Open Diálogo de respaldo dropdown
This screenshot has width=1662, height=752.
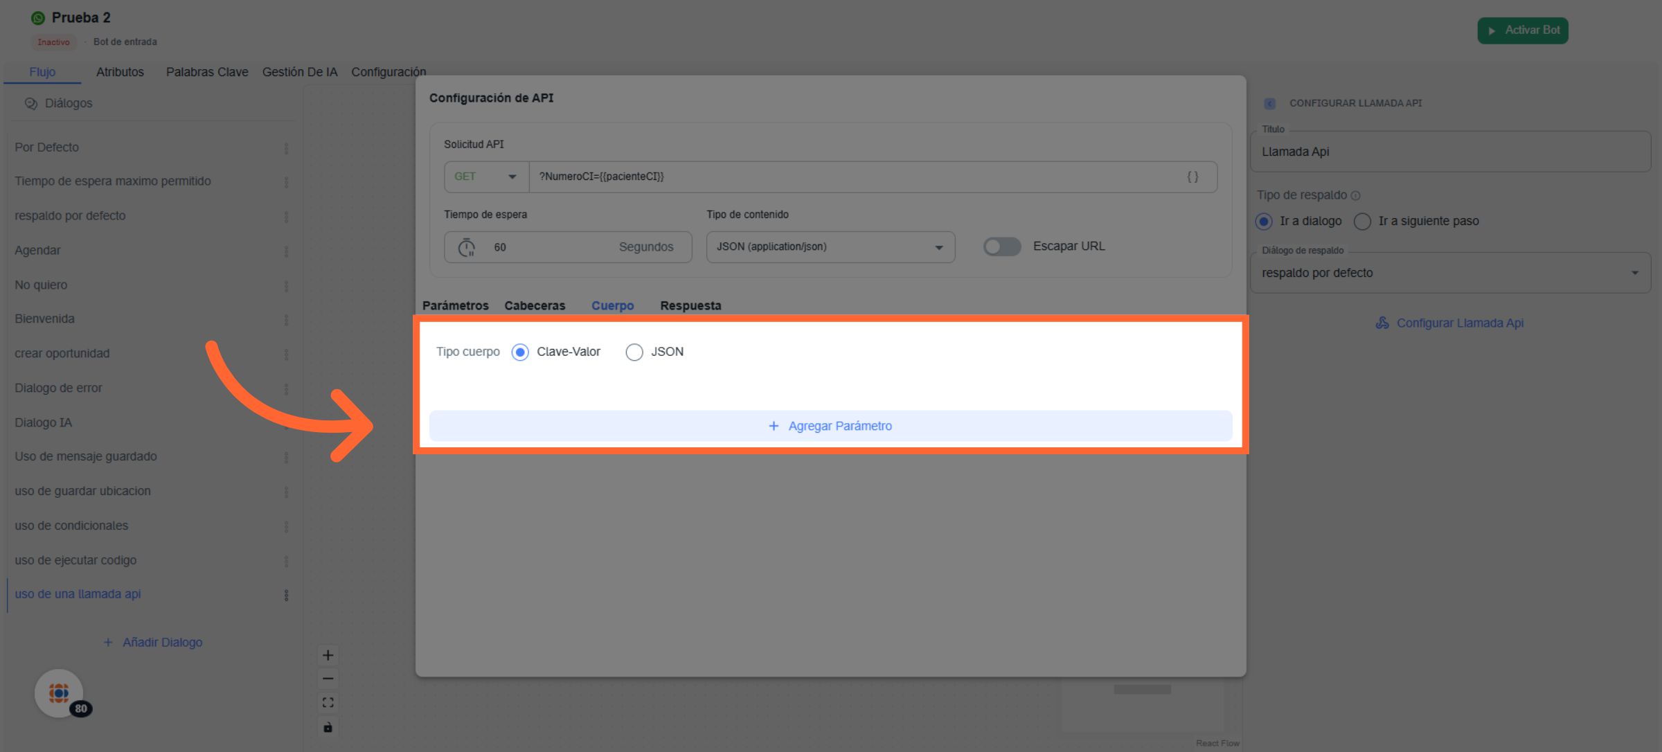point(1449,273)
